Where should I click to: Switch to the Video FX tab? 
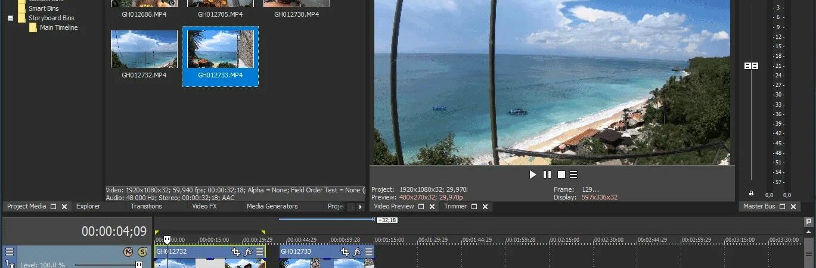204,206
